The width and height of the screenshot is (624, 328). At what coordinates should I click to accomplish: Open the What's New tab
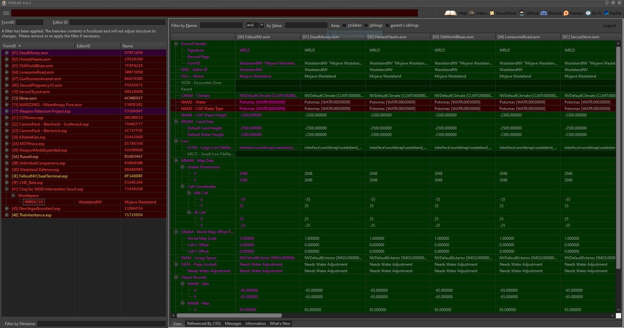click(280, 323)
